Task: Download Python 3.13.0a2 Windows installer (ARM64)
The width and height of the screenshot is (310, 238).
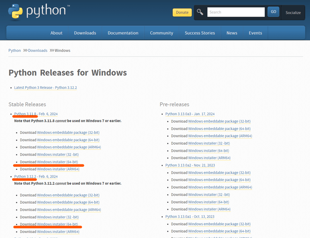Action: (209, 209)
